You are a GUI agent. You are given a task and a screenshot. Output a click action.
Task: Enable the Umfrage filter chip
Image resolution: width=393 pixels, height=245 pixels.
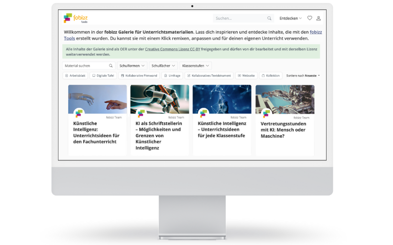172,76
